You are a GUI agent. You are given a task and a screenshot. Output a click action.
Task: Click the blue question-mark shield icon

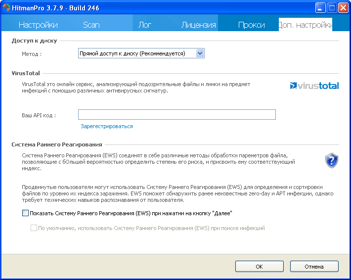point(332,160)
